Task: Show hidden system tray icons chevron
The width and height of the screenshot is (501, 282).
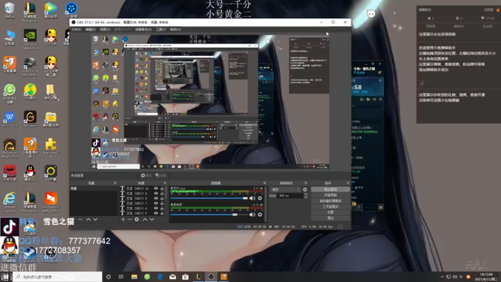Action: click(x=442, y=277)
